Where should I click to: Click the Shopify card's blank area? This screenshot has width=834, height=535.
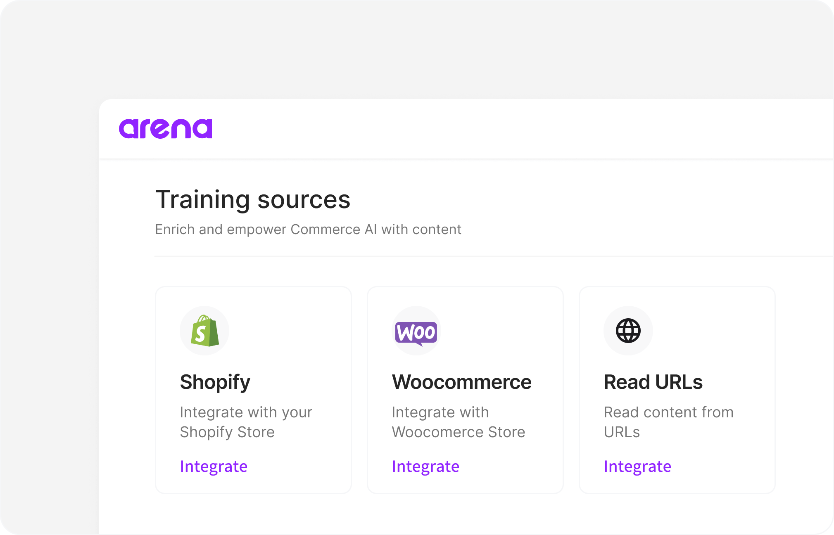[x=297, y=334]
